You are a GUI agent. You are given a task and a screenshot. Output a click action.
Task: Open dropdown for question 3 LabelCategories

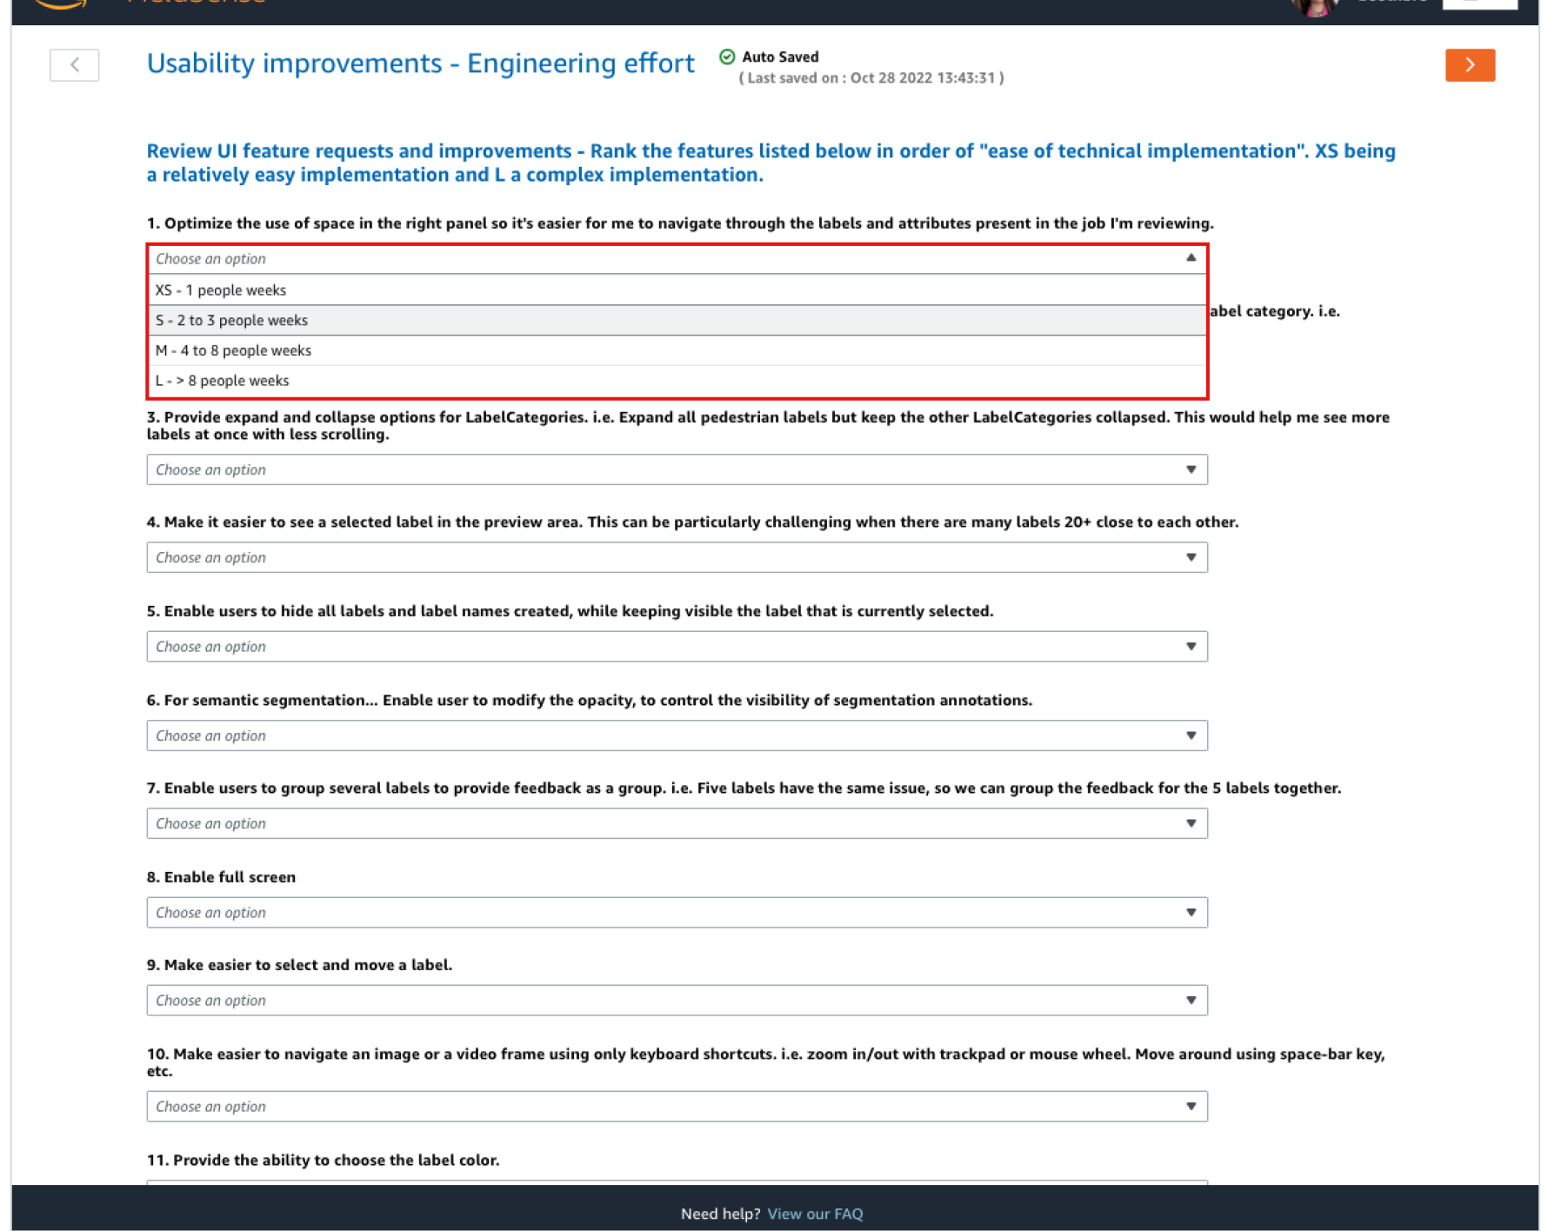pos(677,469)
